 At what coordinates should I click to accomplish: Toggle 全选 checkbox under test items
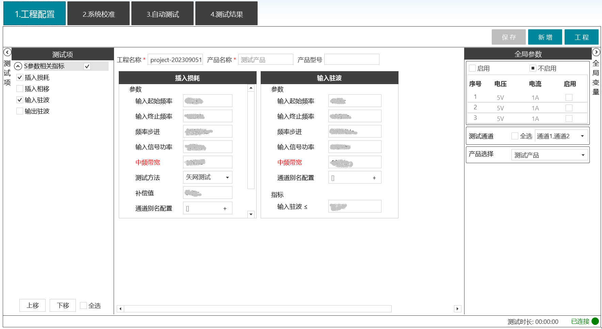(x=83, y=305)
